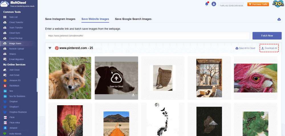Viewport: 285px width, 136px height.
Task: Click the notification bell icon
Action: (x=207, y=4)
